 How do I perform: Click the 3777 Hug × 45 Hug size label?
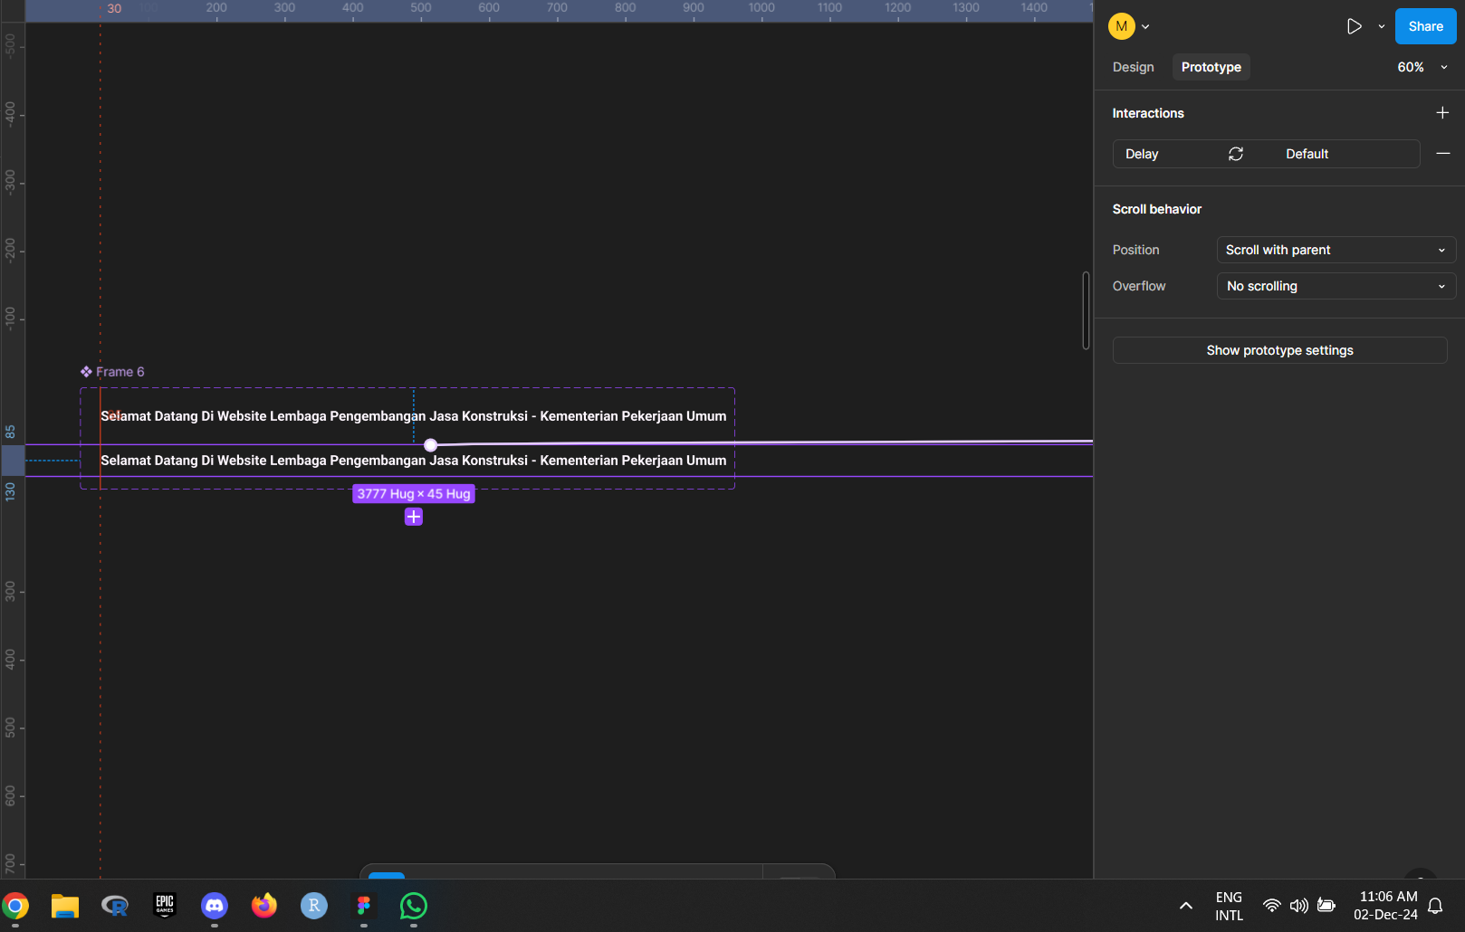414,494
